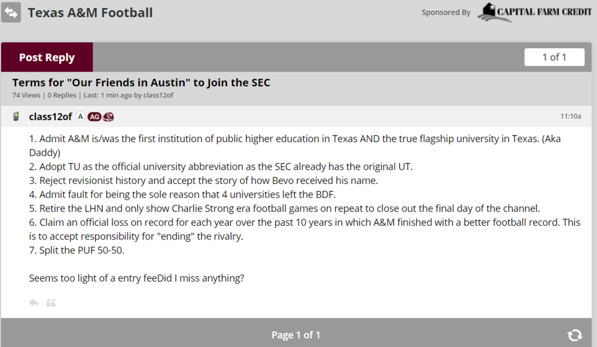
Task: Click the thread title about joining the SEC
Action: pyautogui.click(x=141, y=82)
